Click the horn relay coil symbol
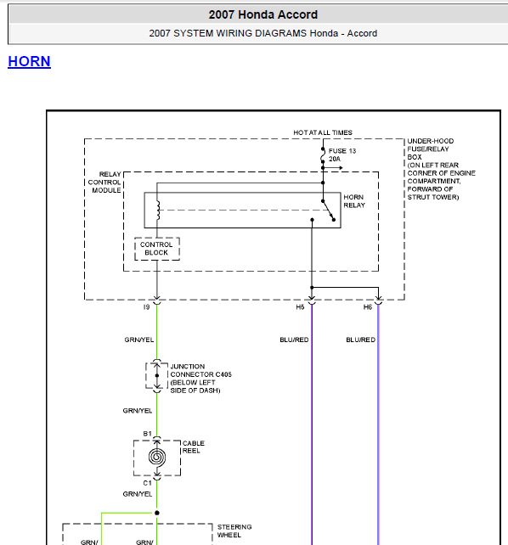The image size is (508, 545). [x=158, y=211]
